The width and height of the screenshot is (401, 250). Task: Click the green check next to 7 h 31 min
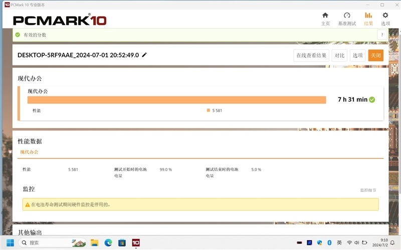tap(372, 99)
